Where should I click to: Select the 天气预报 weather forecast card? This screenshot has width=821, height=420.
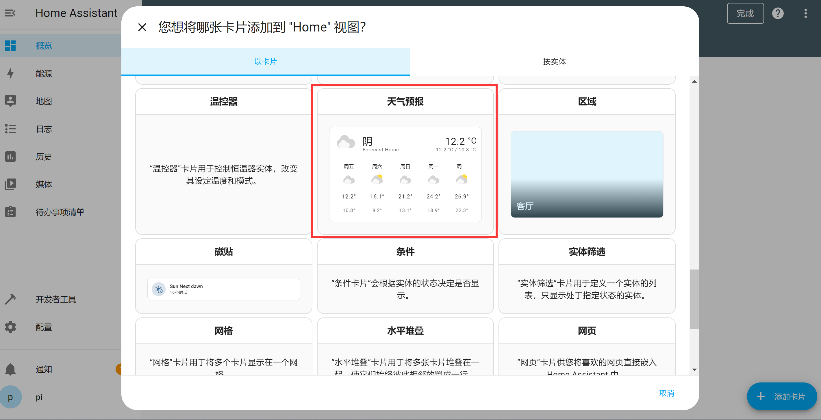[405, 161]
